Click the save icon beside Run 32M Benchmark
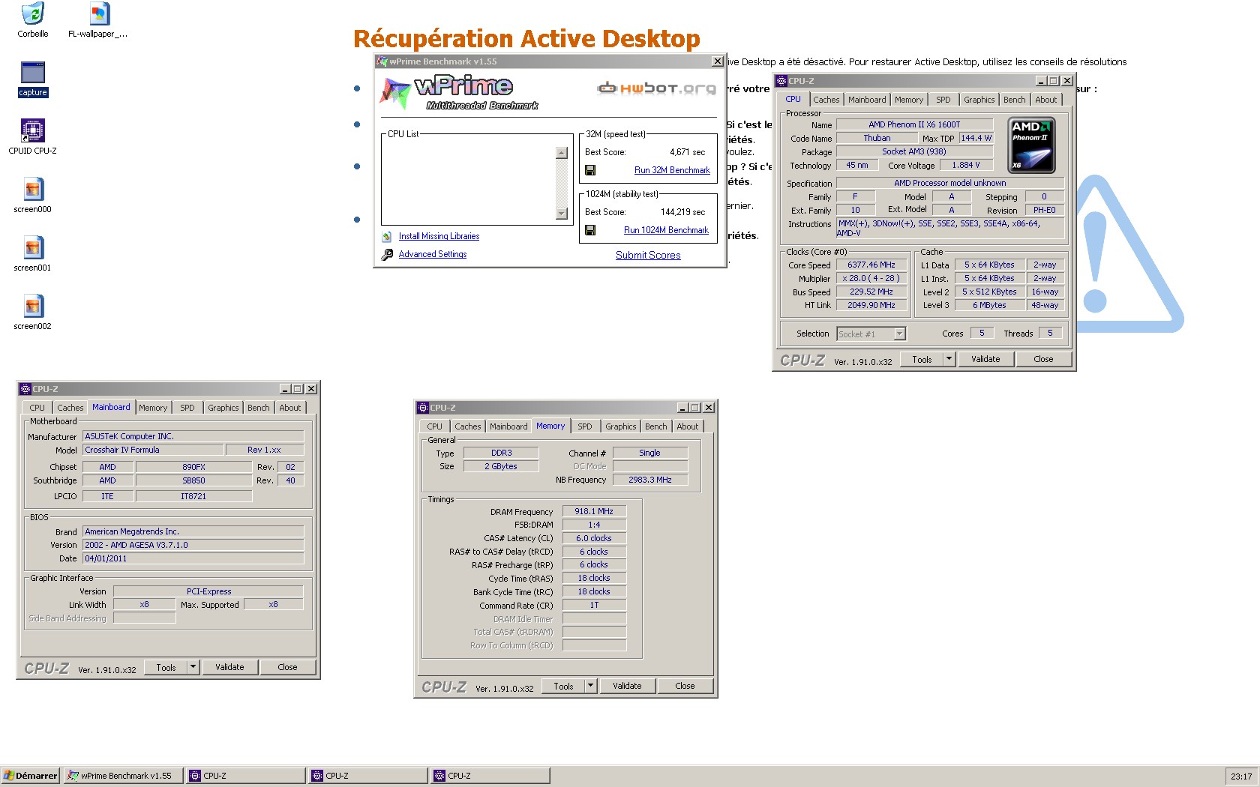The height and width of the screenshot is (787, 1260). point(590,170)
